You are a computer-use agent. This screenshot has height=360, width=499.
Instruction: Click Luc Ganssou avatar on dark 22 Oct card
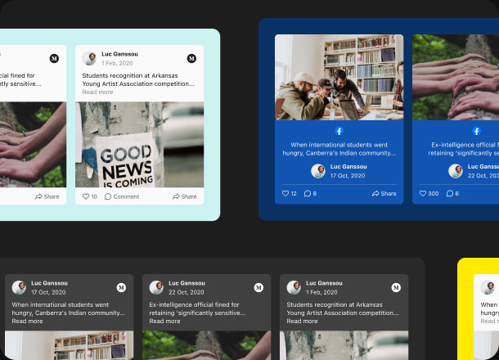coord(156,288)
